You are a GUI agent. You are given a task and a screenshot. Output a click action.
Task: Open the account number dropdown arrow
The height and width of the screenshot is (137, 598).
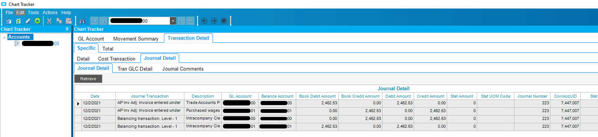click(x=173, y=21)
